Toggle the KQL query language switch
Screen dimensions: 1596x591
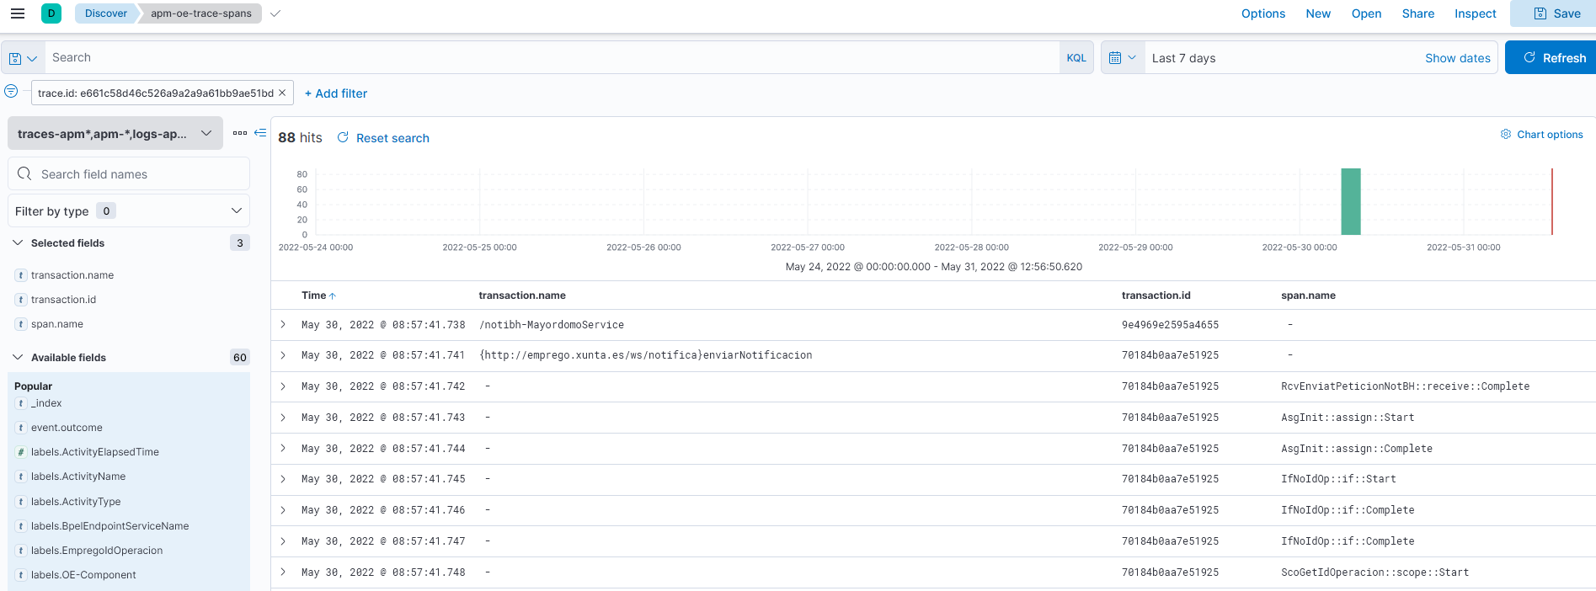1076,58
